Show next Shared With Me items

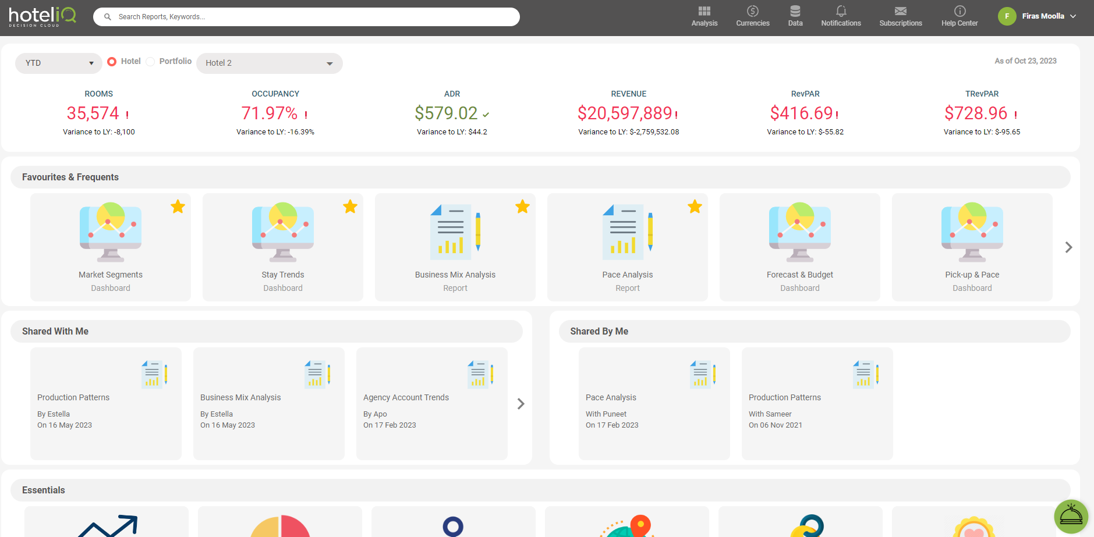[x=521, y=404]
